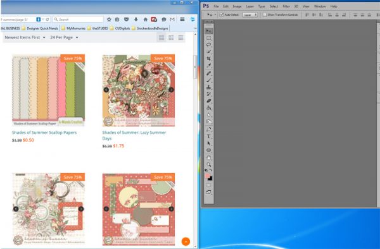
Task: Go to browser Home page icon
Action: (x=146, y=20)
